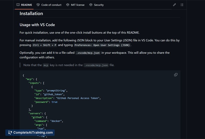Click the "github" key in code
Screen dimensions: 205x139
click(x=37, y=117)
